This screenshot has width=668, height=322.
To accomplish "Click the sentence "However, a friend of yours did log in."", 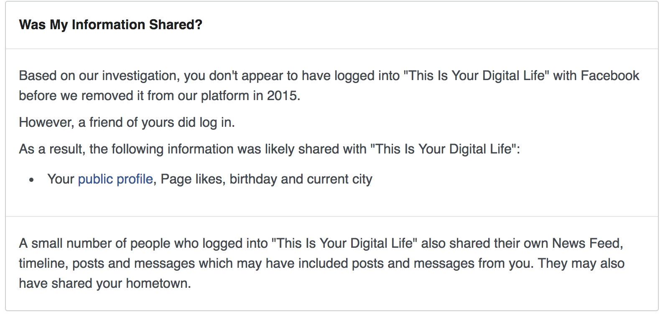I will click(127, 123).
